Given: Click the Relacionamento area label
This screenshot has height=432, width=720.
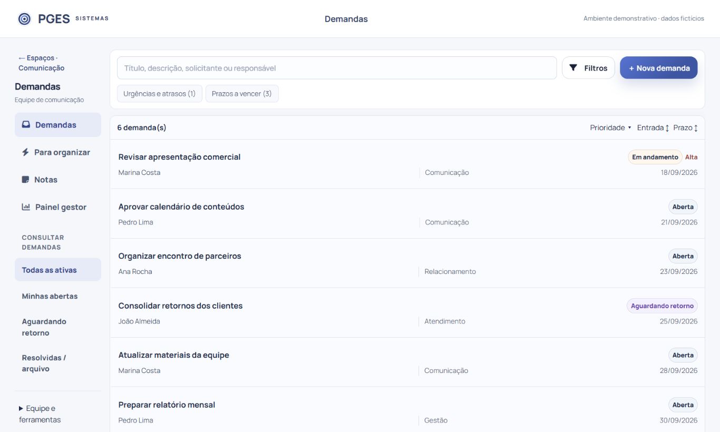Looking at the screenshot, I should [x=450, y=272].
